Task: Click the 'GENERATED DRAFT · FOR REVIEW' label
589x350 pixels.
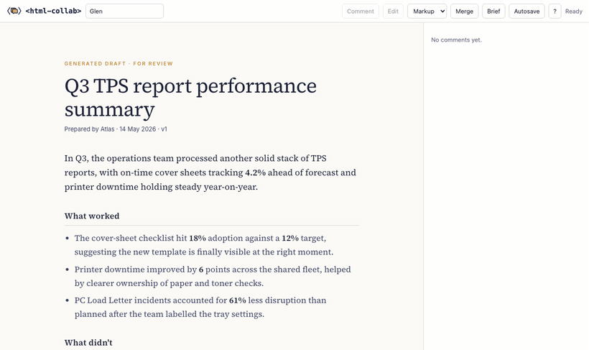Action: coord(119,63)
